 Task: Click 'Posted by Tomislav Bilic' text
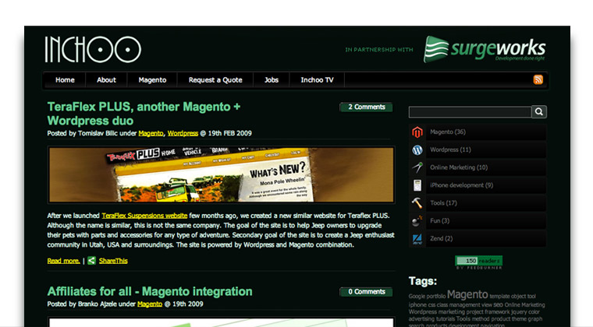pos(83,133)
